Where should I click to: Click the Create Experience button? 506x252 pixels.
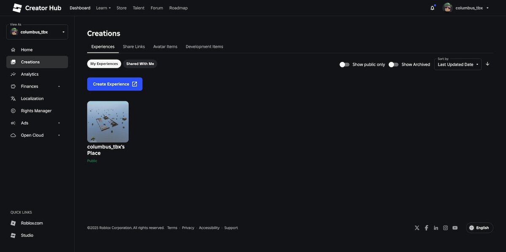click(115, 84)
